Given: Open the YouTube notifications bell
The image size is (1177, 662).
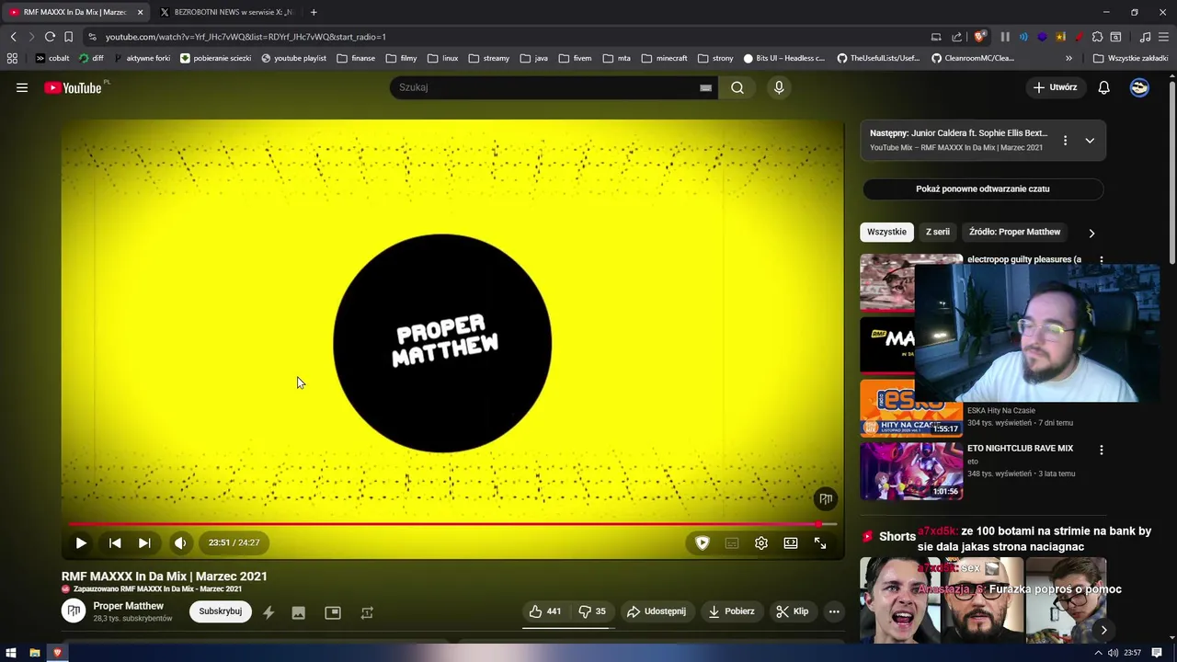Looking at the screenshot, I should click(x=1103, y=87).
